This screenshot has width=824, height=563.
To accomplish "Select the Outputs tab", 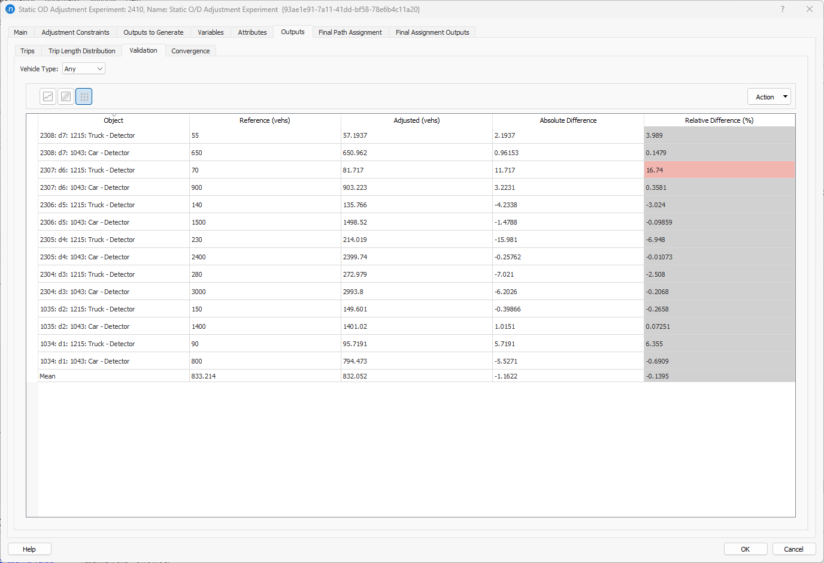I will pyautogui.click(x=293, y=32).
